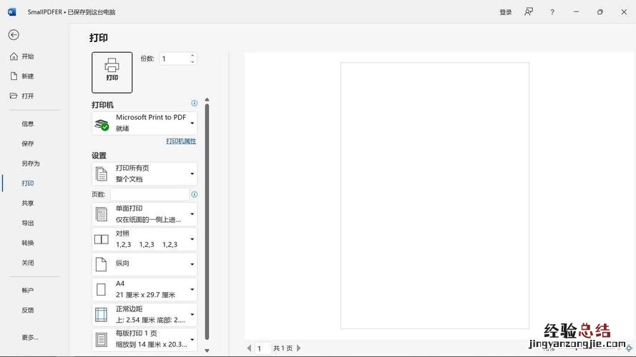Click the printer info icon beside 打印机

coord(195,104)
